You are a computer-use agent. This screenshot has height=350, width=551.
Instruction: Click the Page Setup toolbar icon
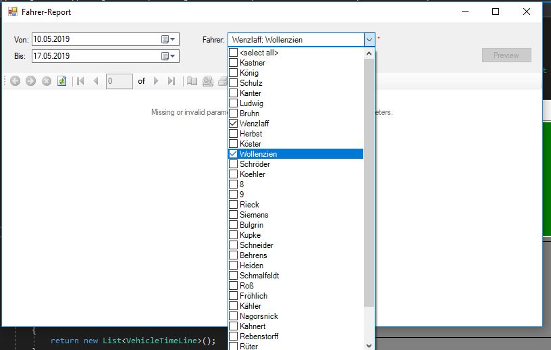pos(192,81)
